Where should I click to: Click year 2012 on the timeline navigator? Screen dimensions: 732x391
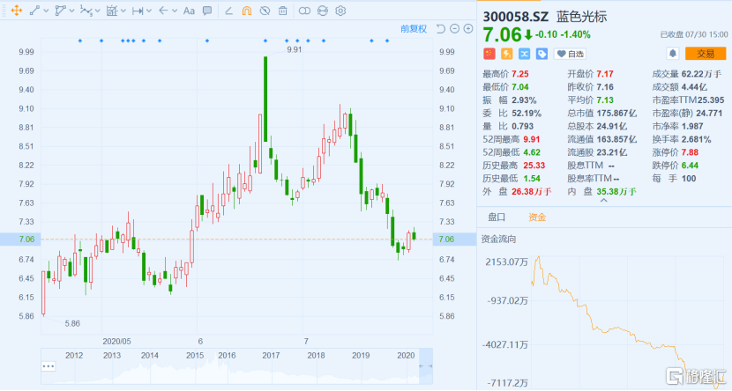coord(74,356)
